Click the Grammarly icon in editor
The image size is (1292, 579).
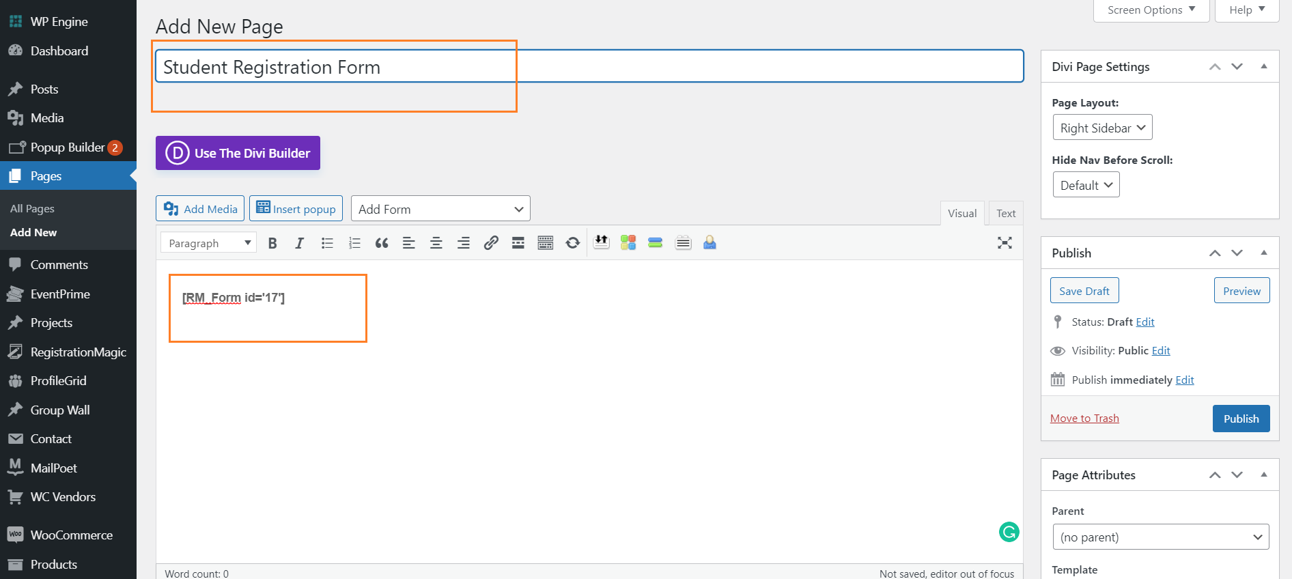(x=1009, y=531)
